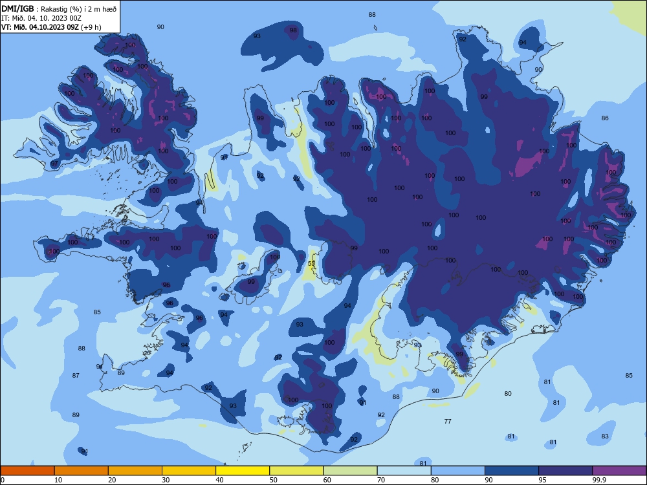Click the dark orange 0–10 legend swatch
Viewport: 647px width, 485px height.
coord(27,471)
